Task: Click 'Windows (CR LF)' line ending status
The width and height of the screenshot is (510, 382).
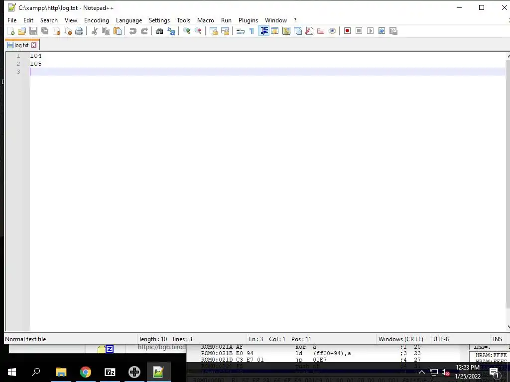Action: pos(401,339)
